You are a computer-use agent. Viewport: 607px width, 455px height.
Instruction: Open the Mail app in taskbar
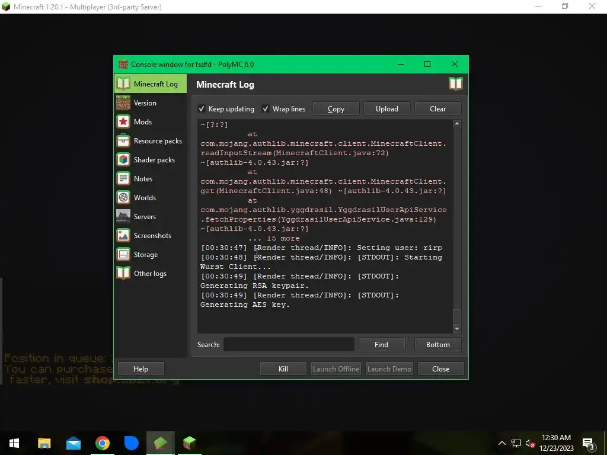tap(73, 443)
